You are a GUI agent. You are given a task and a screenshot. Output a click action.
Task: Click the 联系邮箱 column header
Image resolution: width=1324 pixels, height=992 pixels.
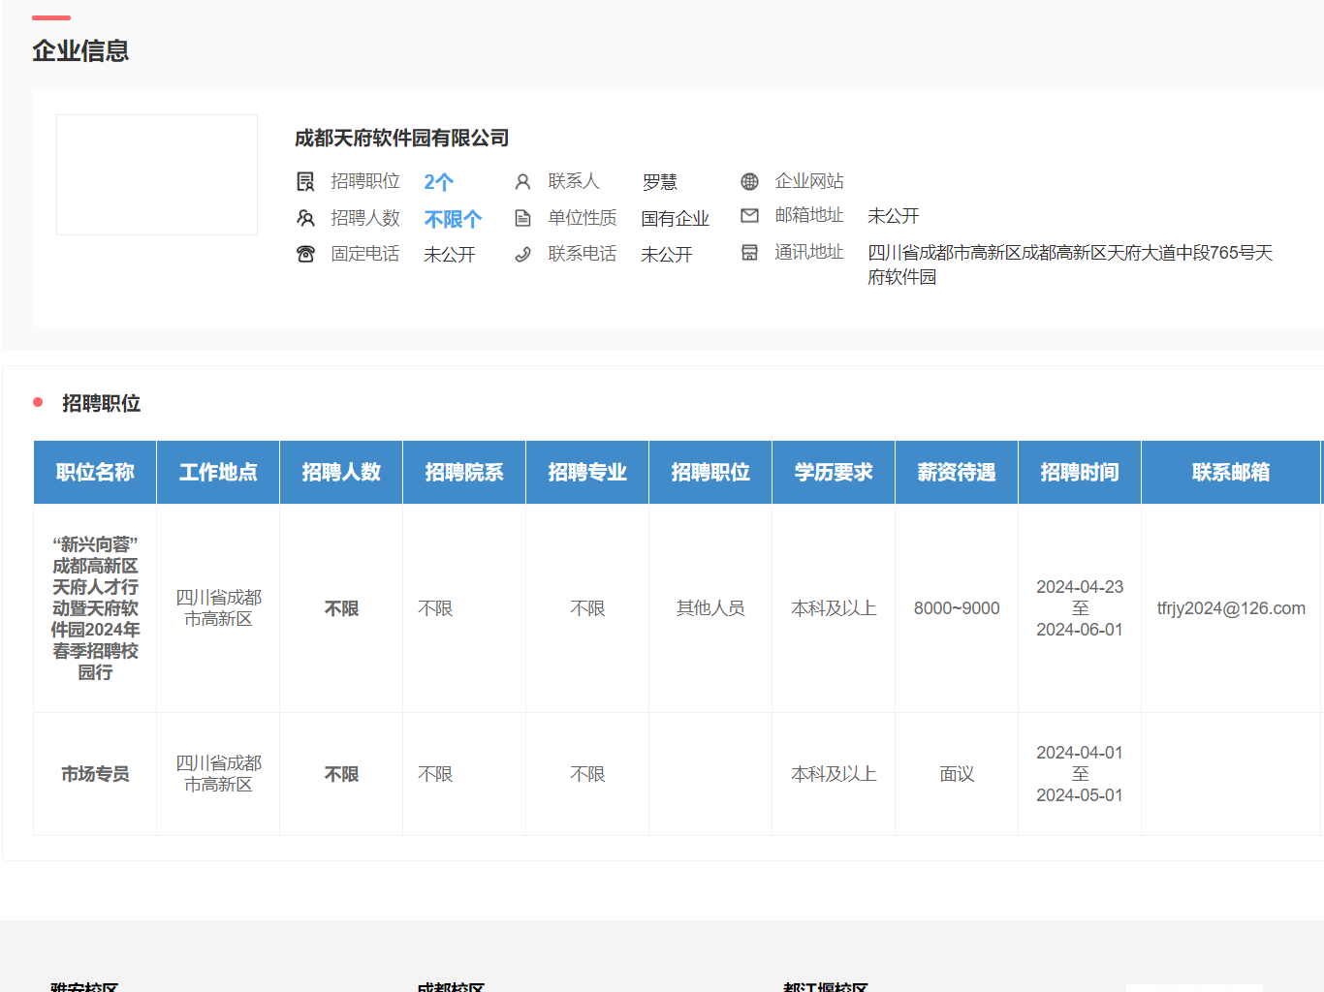[1231, 472]
